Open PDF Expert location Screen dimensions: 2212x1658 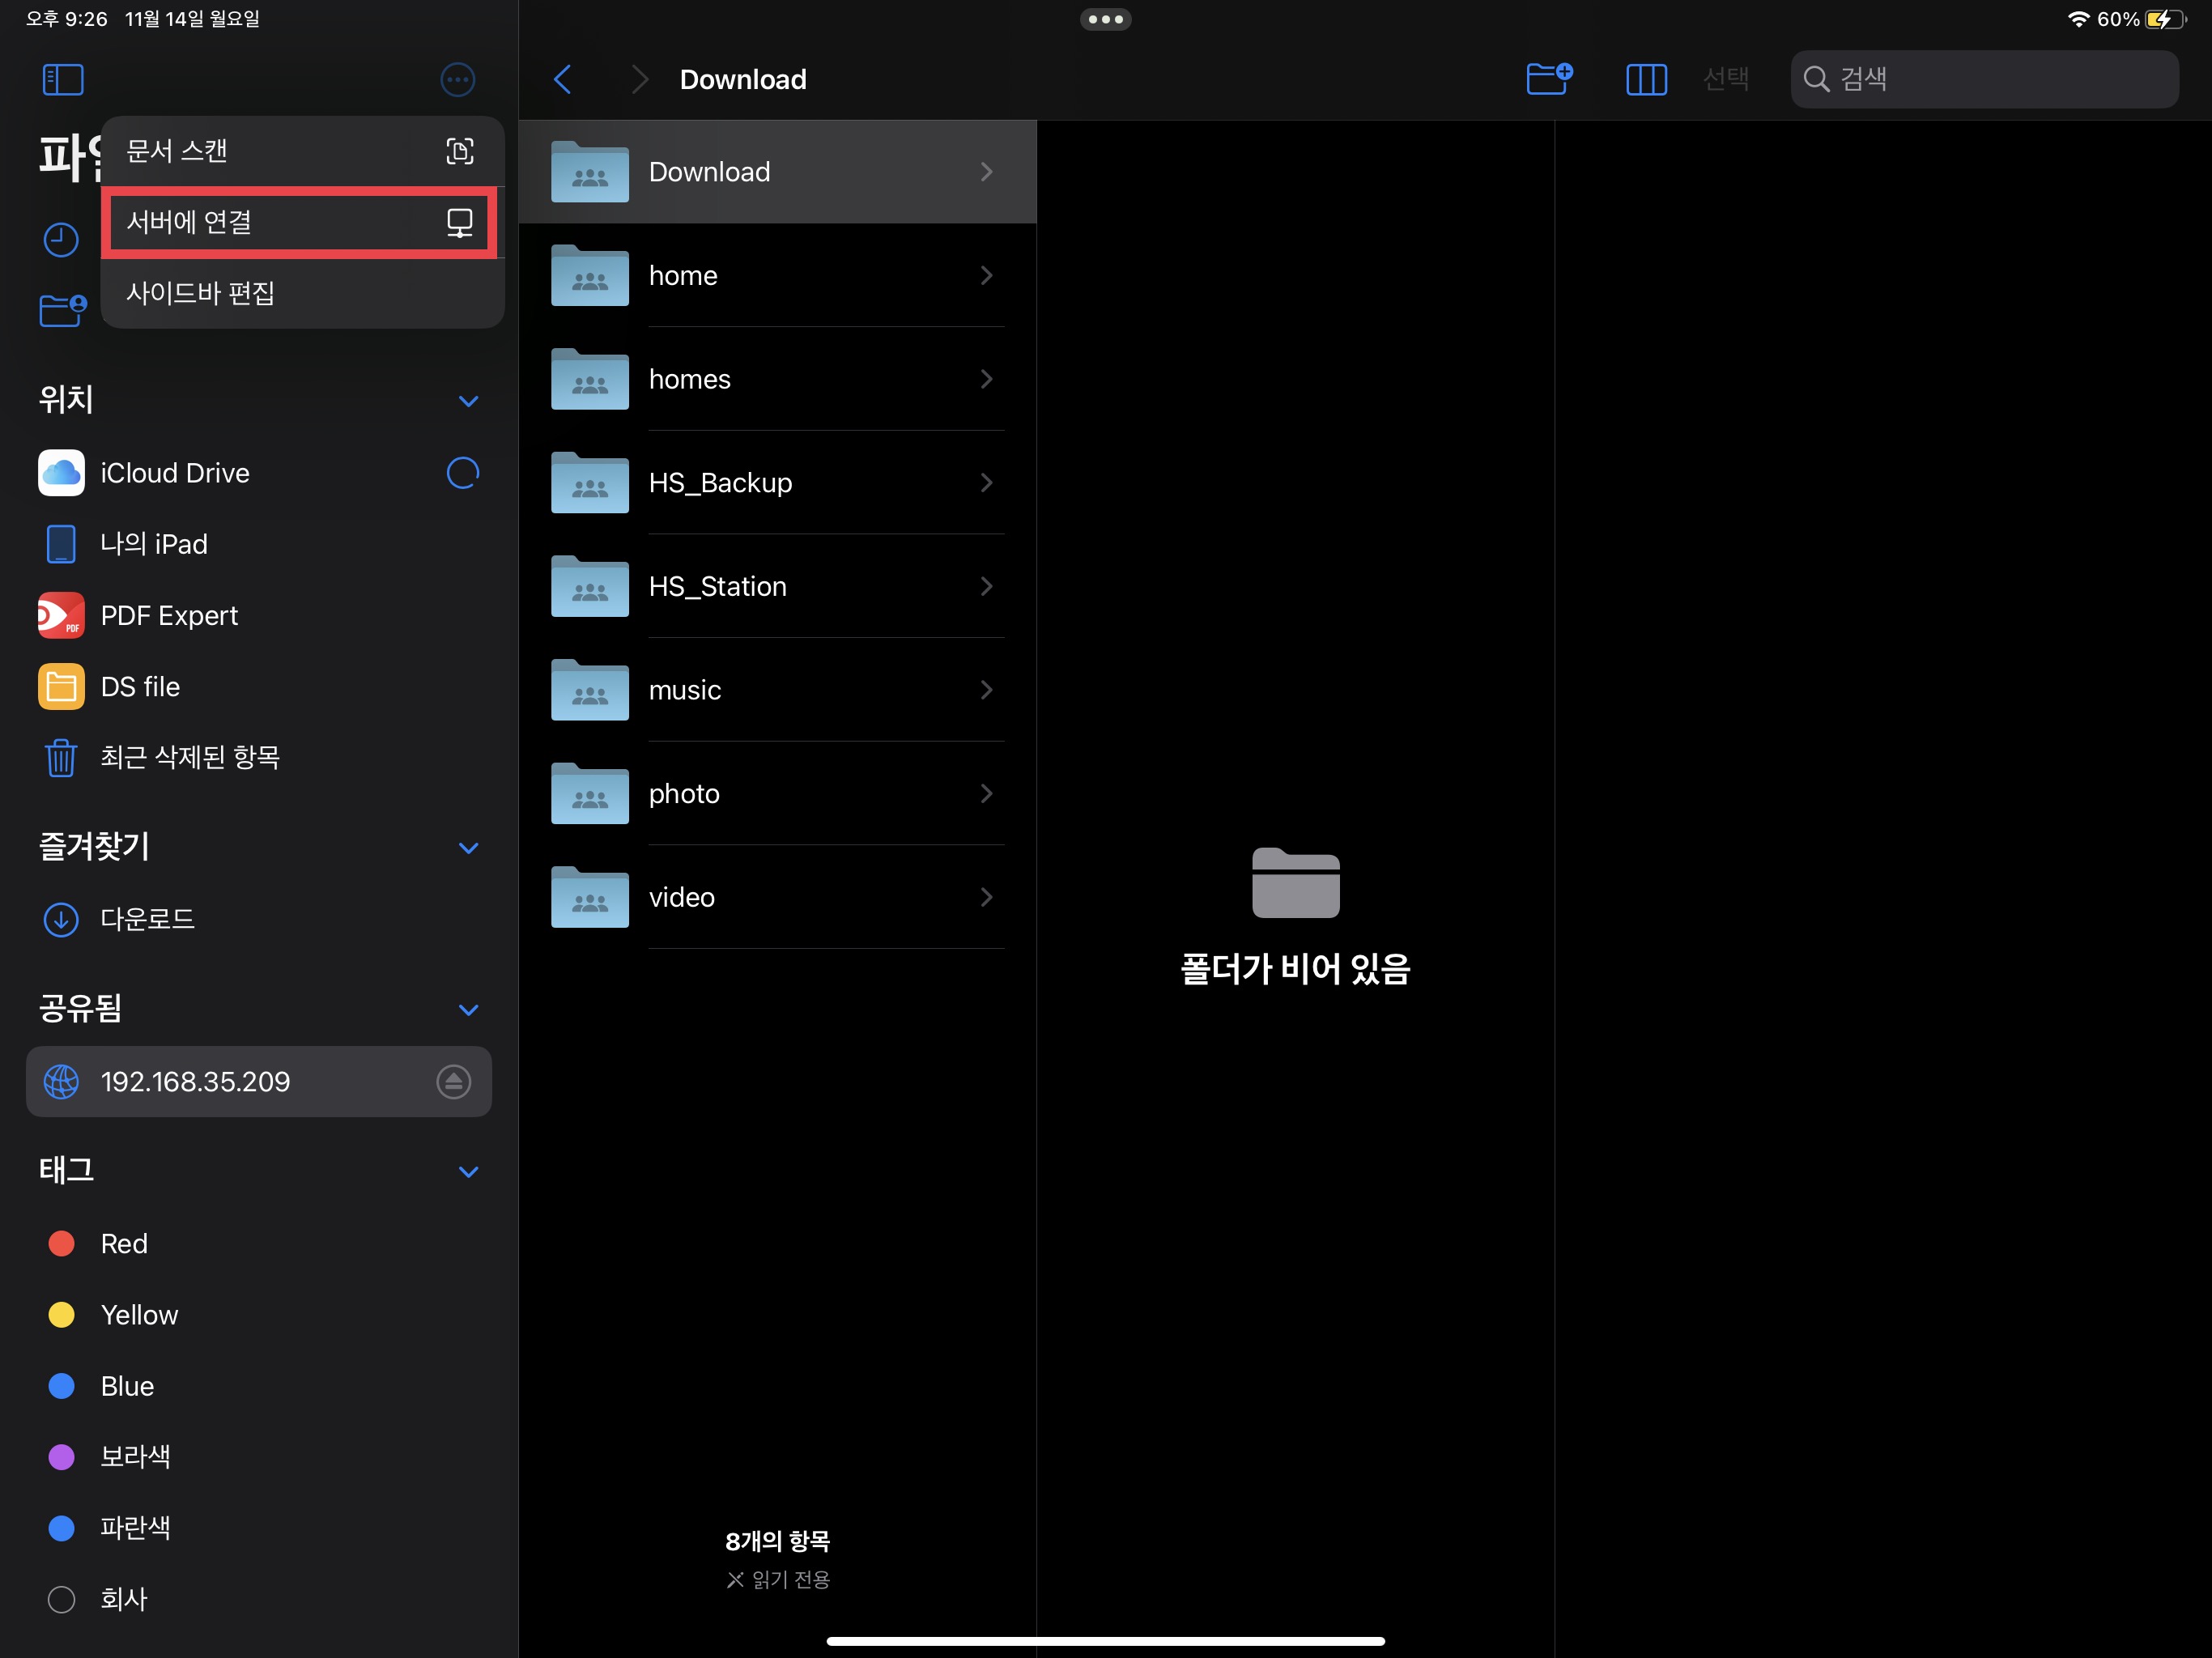pyautogui.click(x=258, y=615)
